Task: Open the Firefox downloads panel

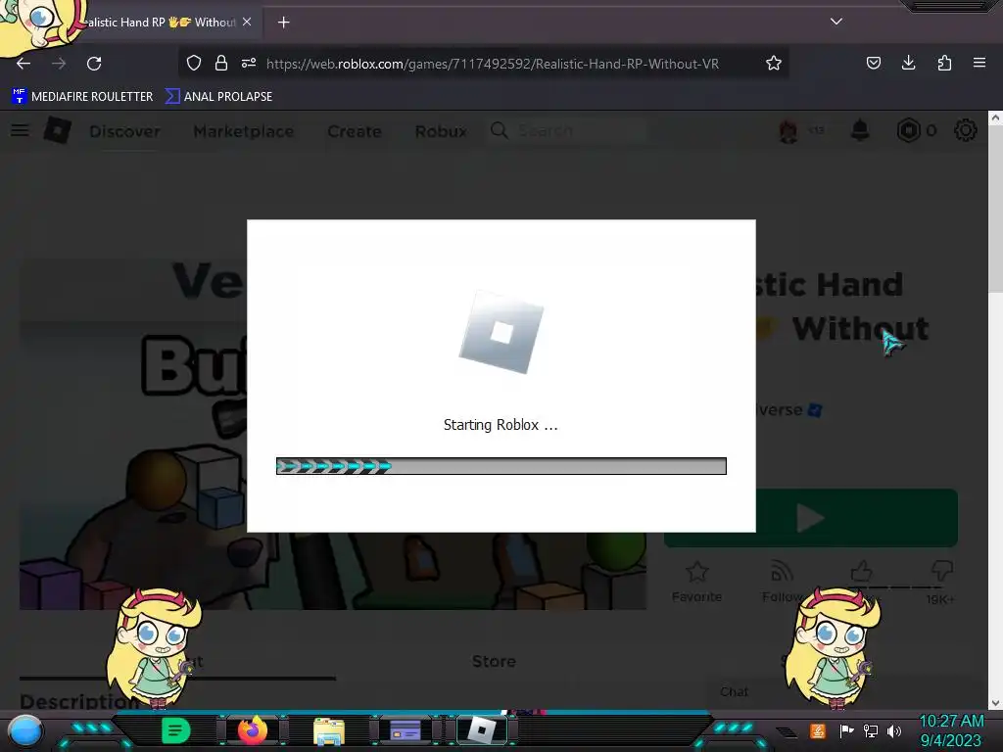Action: tap(908, 63)
